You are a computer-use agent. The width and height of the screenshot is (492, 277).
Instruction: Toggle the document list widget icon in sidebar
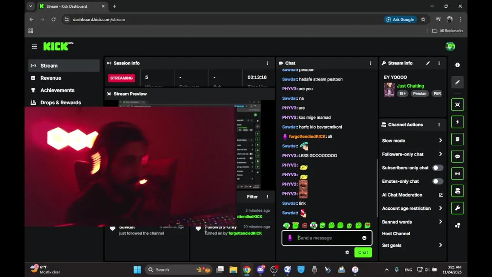(457, 139)
